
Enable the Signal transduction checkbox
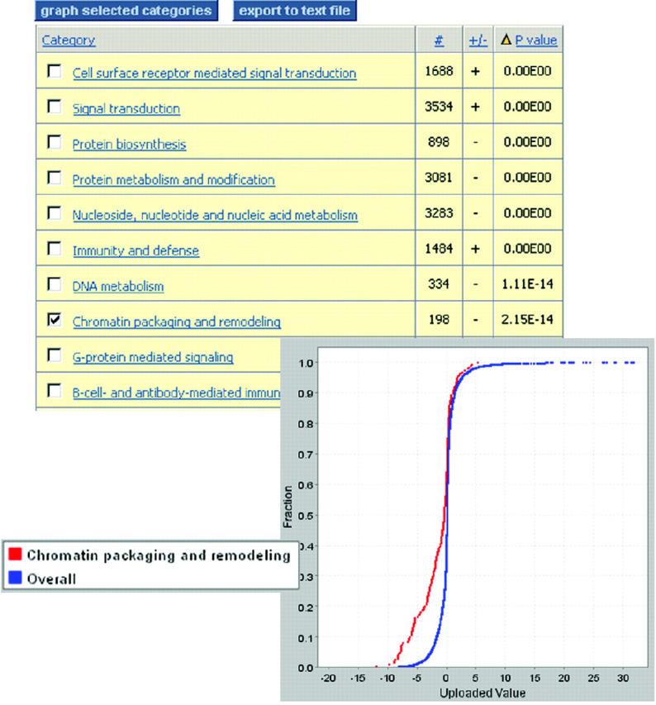[55, 107]
